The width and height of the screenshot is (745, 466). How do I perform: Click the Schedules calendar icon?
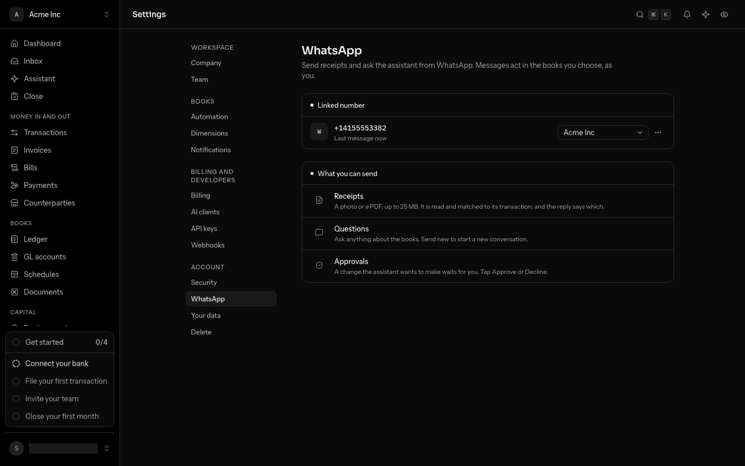point(14,274)
